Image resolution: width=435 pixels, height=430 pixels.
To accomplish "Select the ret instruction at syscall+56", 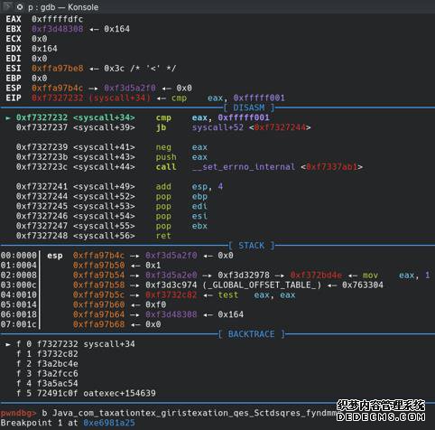I will (x=94, y=236).
